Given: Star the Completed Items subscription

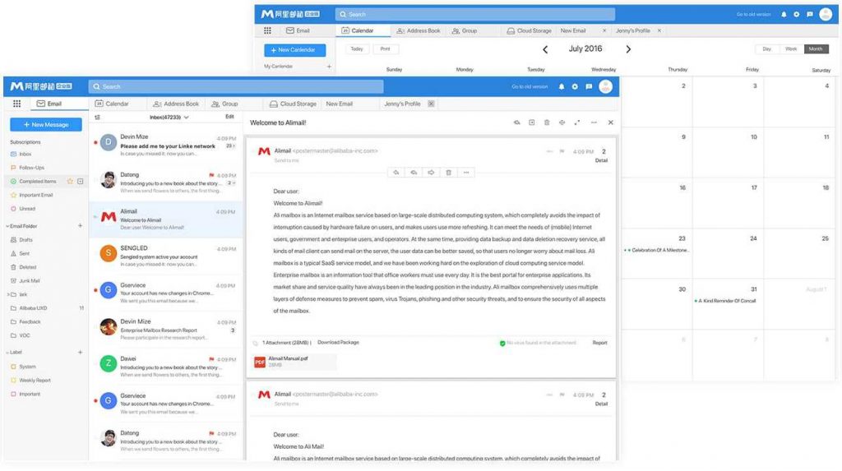Looking at the screenshot, I should tap(70, 182).
